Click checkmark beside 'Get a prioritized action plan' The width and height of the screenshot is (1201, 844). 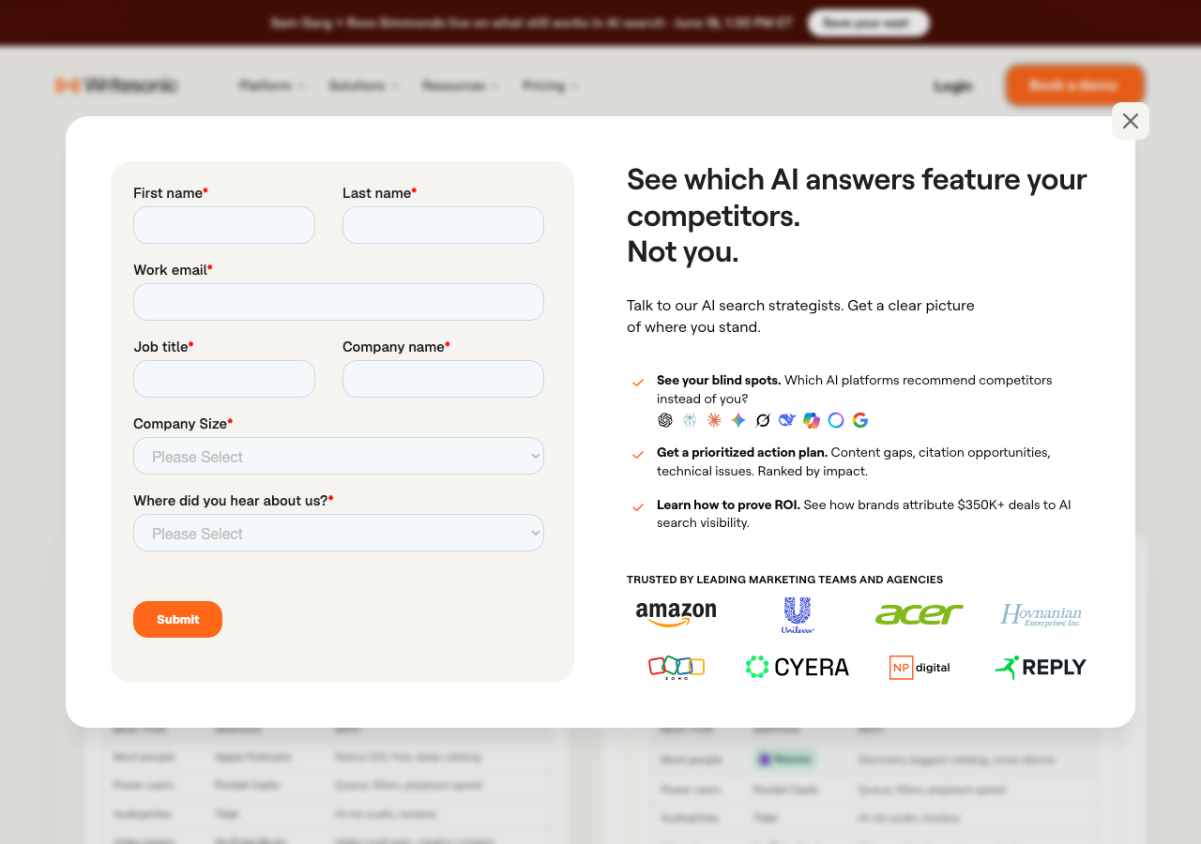click(x=638, y=454)
